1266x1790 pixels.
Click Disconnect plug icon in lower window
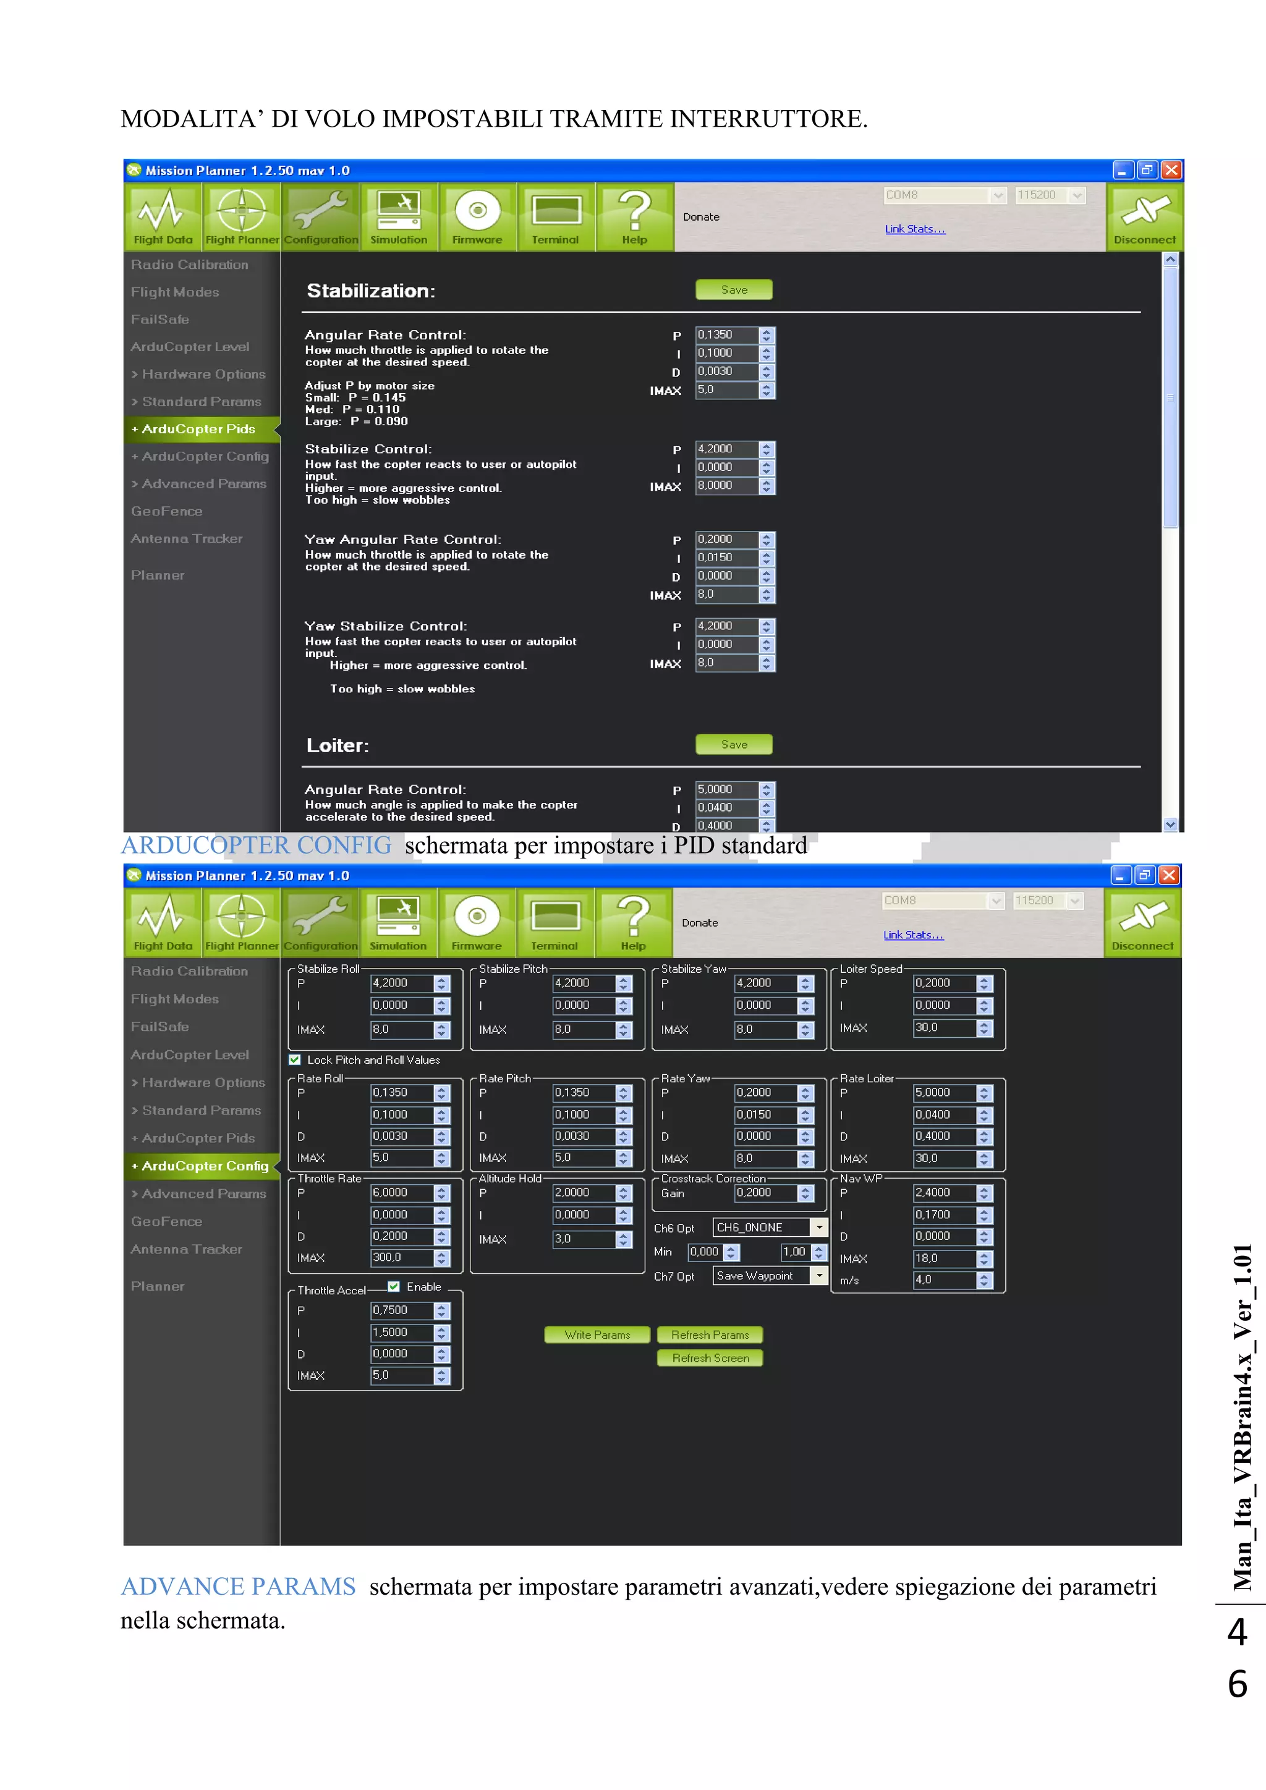(1143, 923)
